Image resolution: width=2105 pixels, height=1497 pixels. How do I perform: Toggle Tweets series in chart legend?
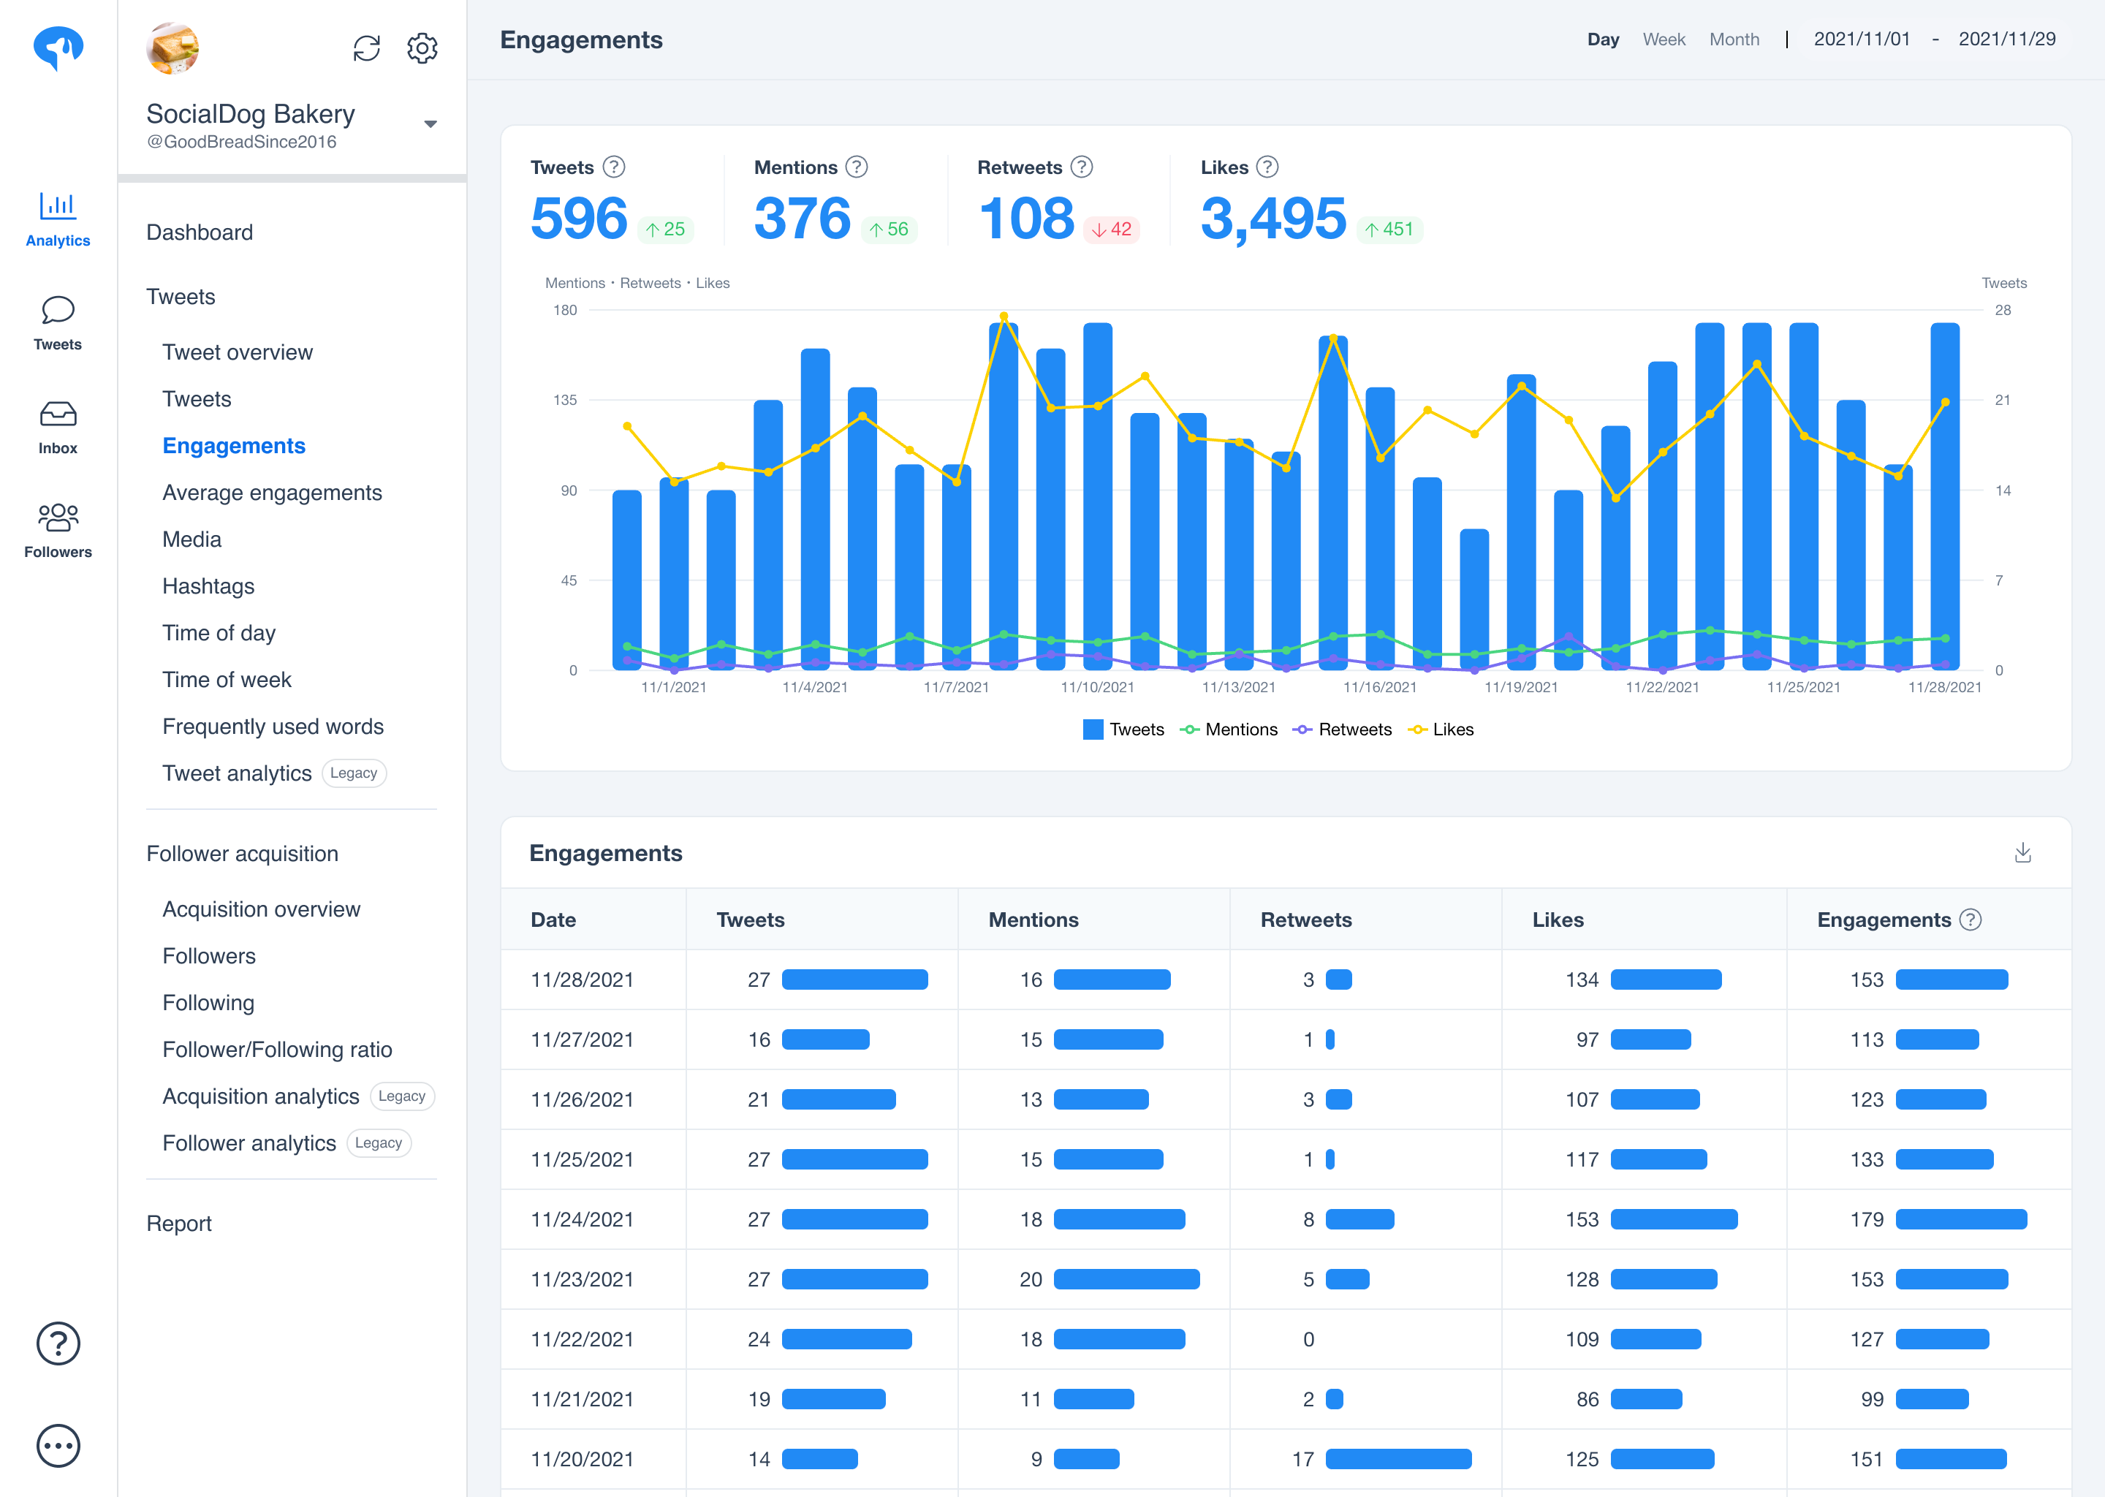(1123, 729)
